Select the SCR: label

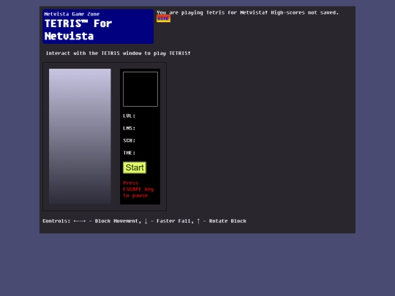pyautogui.click(x=129, y=141)
